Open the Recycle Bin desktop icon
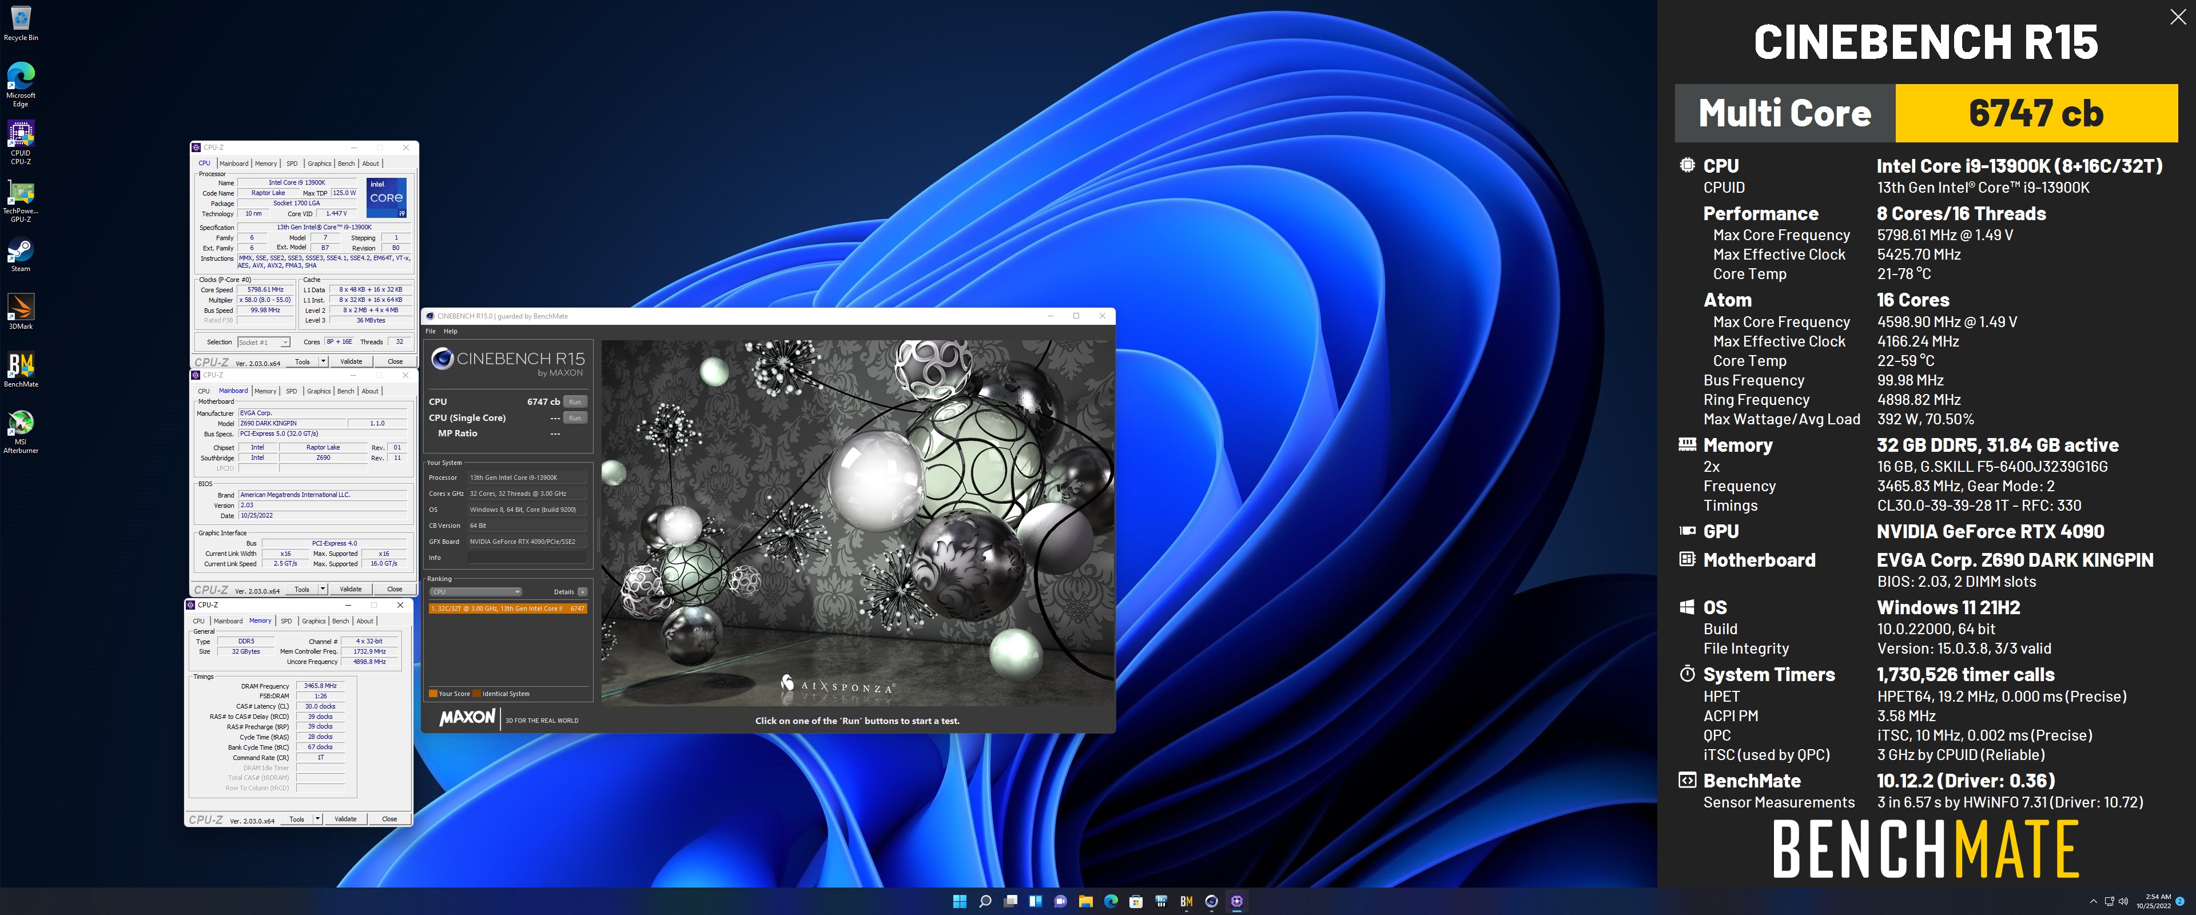2196x915 pixels. tap(21, 23)
